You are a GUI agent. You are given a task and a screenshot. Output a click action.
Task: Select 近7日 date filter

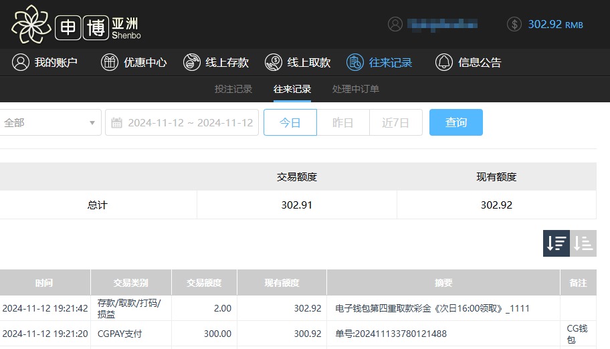pos(396,122)
